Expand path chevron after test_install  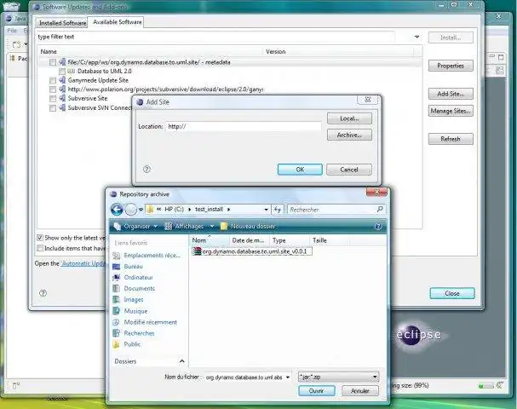228,210
